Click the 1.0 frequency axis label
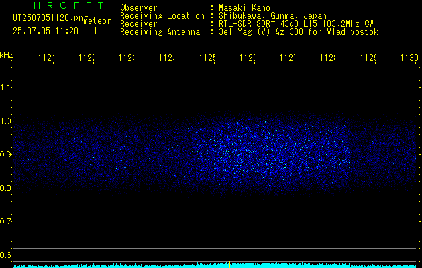 (x=5, y=121)
